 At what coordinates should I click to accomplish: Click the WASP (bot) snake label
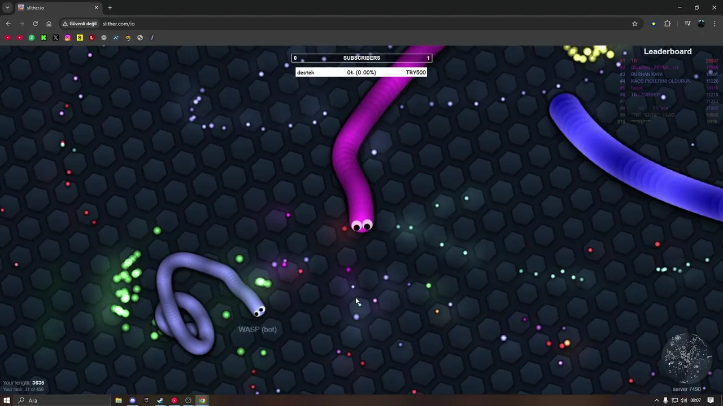(258, 329)
